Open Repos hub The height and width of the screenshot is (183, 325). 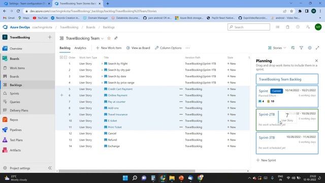click(14, 120)
